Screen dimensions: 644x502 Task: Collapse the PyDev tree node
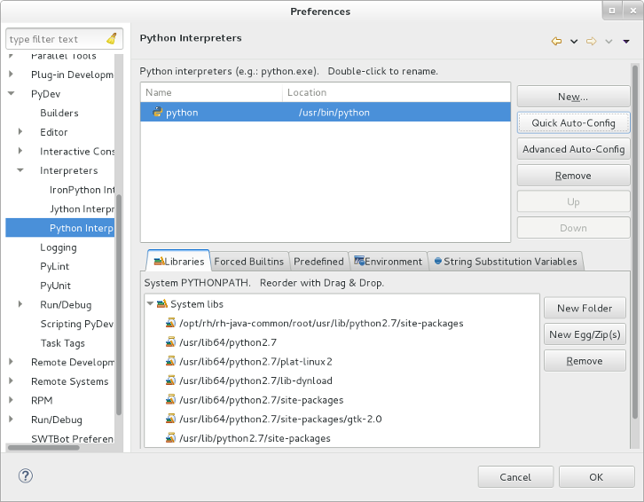click(x=11, y=93)
